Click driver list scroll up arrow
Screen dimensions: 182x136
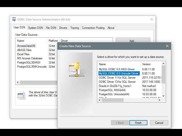click(x=164, y=63)
